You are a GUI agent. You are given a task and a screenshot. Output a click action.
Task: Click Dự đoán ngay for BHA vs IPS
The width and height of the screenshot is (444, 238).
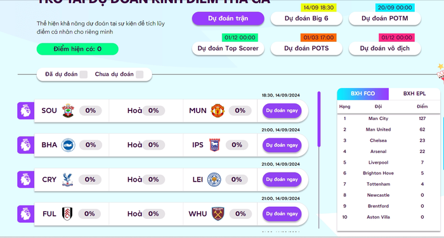point(282,145)
